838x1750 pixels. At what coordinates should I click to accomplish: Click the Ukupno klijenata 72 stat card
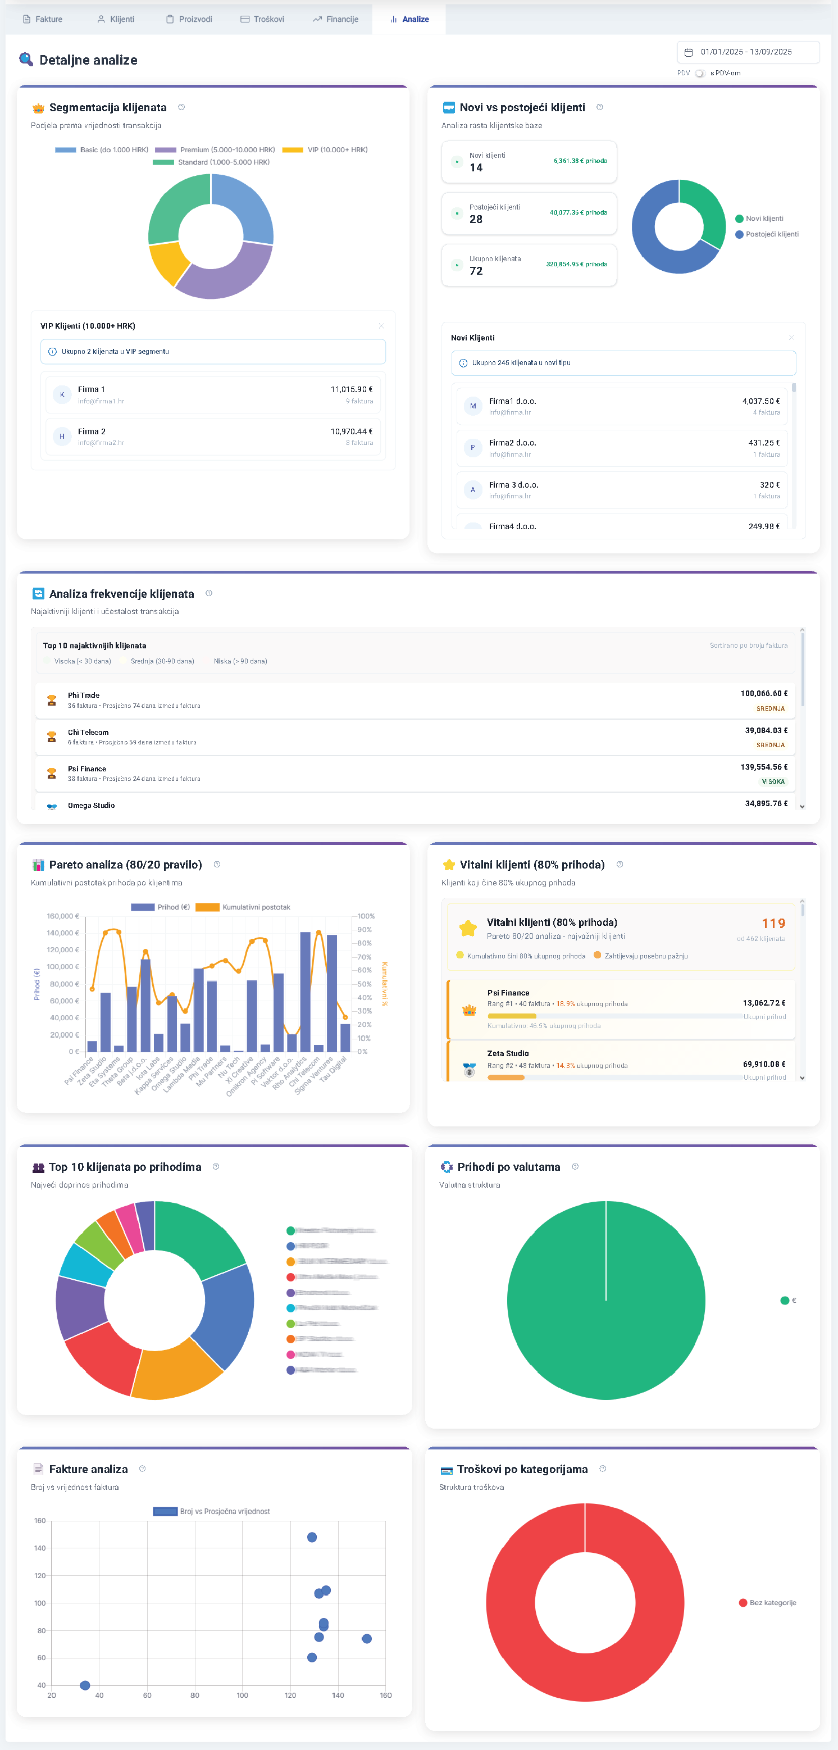pos(529,265)
